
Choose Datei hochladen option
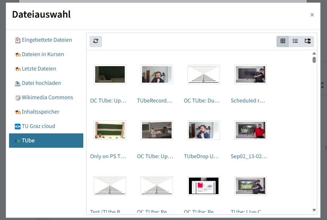(x=46, y=83)
